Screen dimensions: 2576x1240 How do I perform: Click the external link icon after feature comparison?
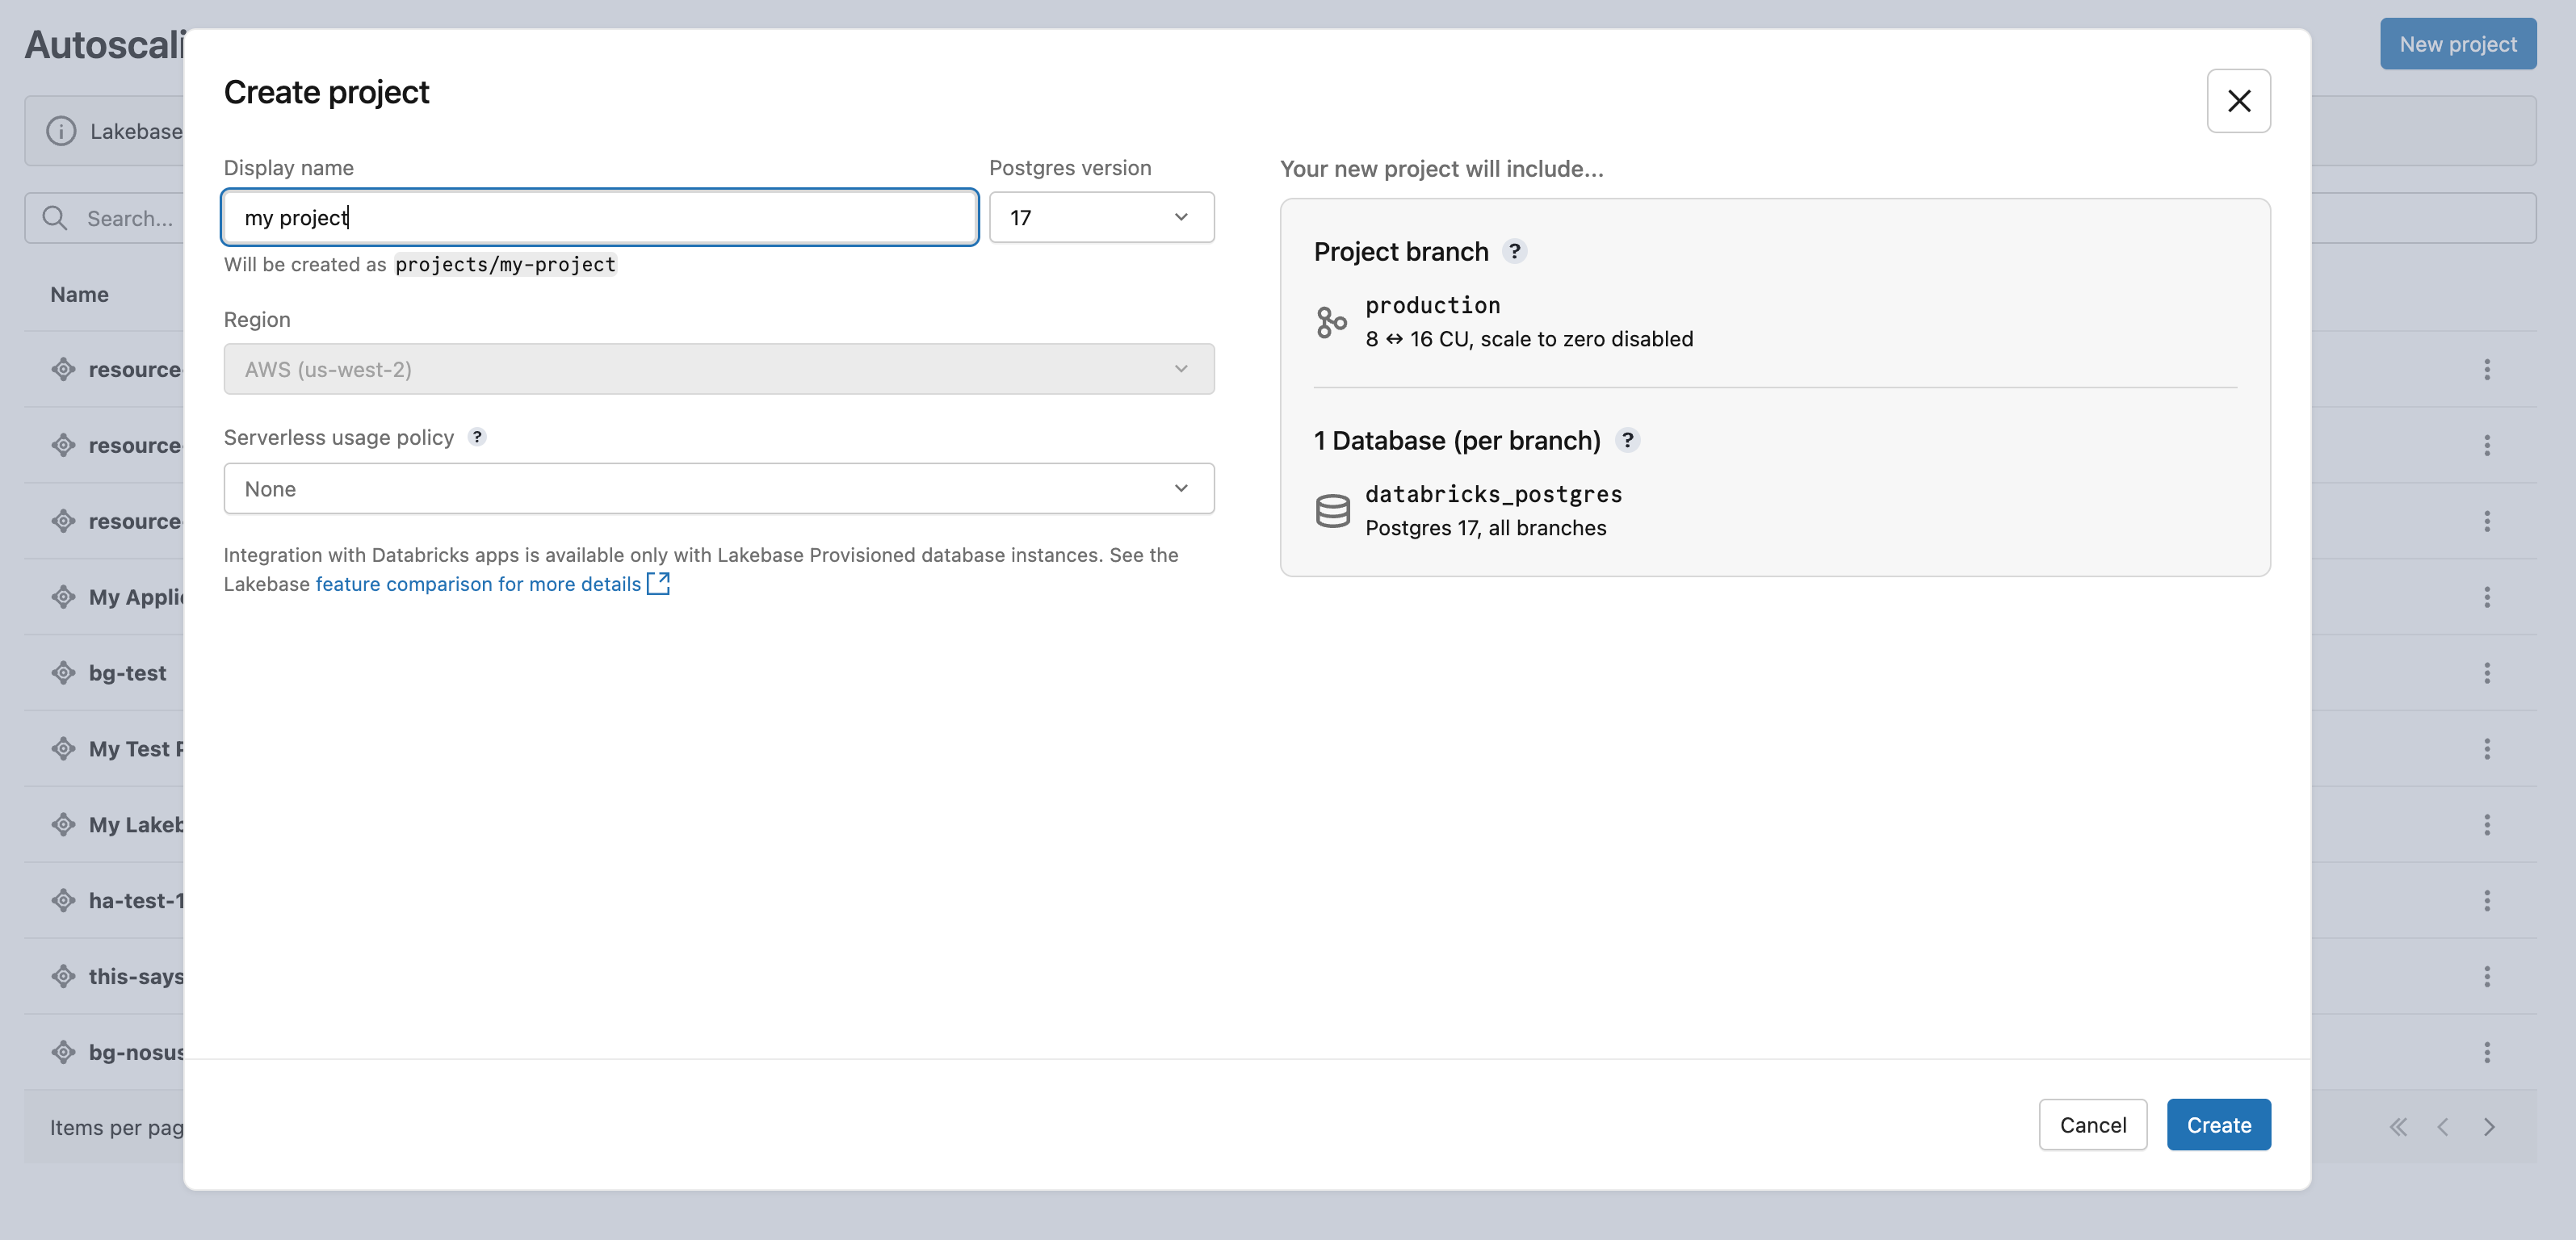(658, 584)
